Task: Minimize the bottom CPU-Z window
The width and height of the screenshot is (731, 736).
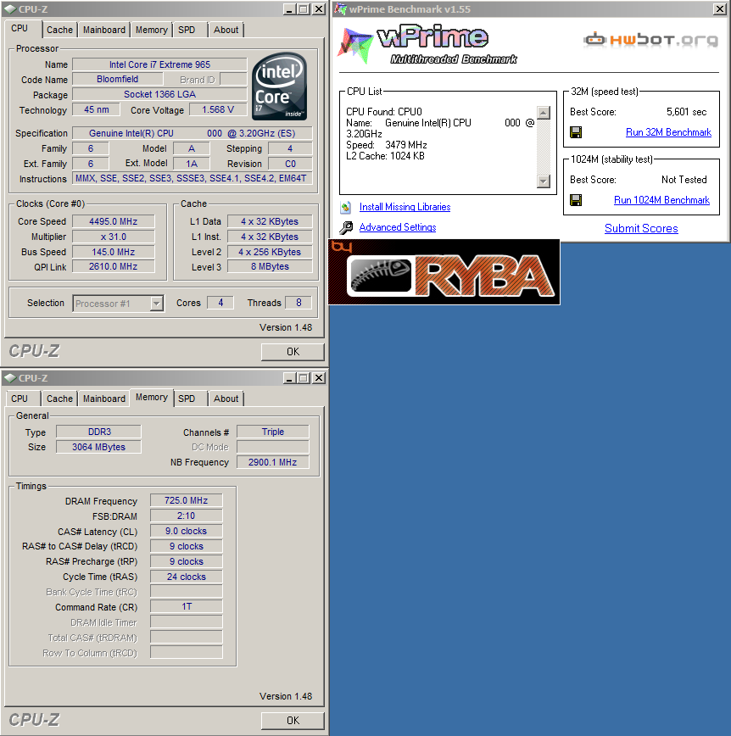Action: pyautogui.click(x=289, y=378)
